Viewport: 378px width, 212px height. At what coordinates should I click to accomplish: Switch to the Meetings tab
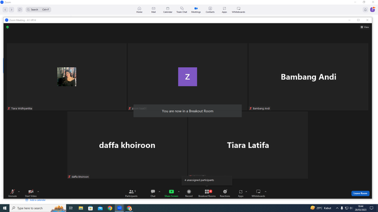[x=196, y=10]
